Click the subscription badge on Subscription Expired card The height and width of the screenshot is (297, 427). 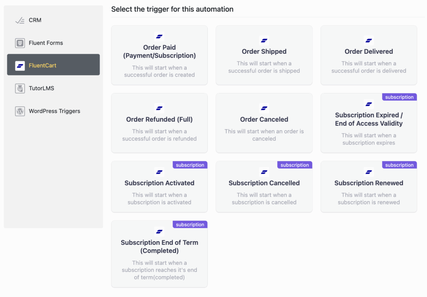399,97
